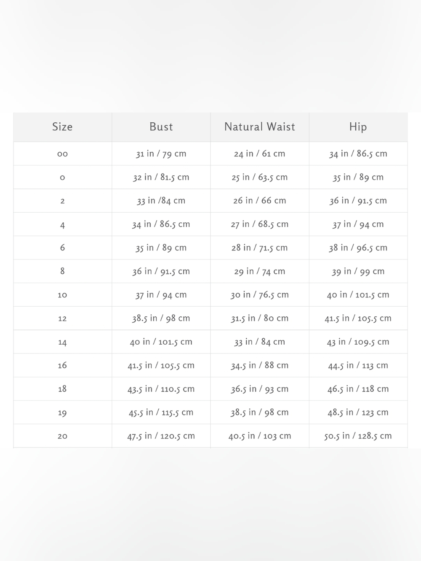Click the 31 in / 79 cm bust cell
The width and height of the screenshot is (421, 561).
(161, 154)
